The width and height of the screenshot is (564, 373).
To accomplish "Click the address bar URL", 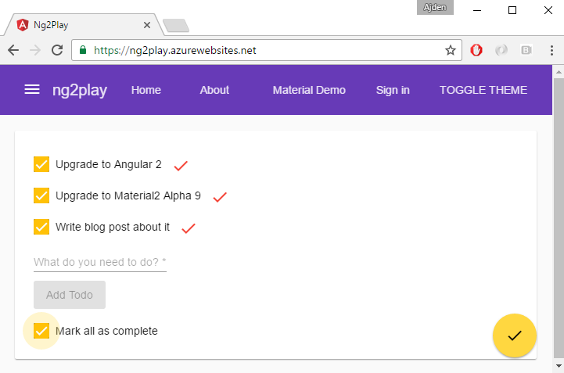I will coord(174,50).
